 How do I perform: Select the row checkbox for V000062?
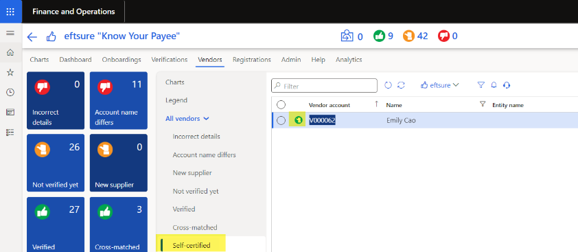[281, 120]
